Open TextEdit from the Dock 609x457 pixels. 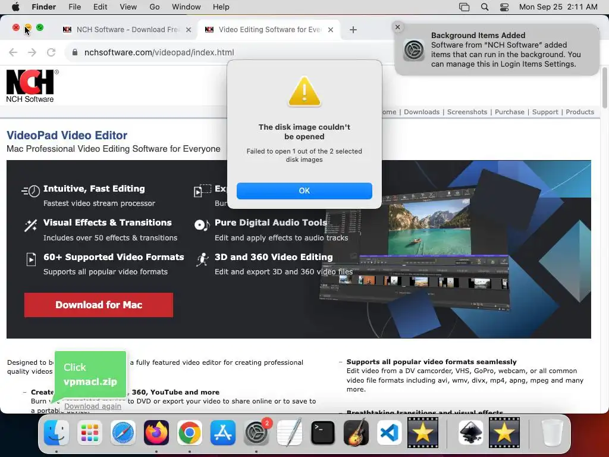tap(290, 433)
